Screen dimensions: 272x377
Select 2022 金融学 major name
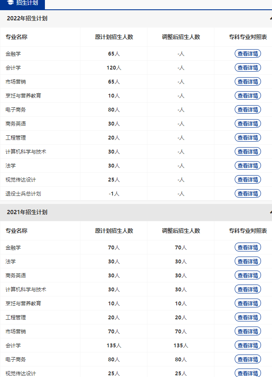[13, 54]
